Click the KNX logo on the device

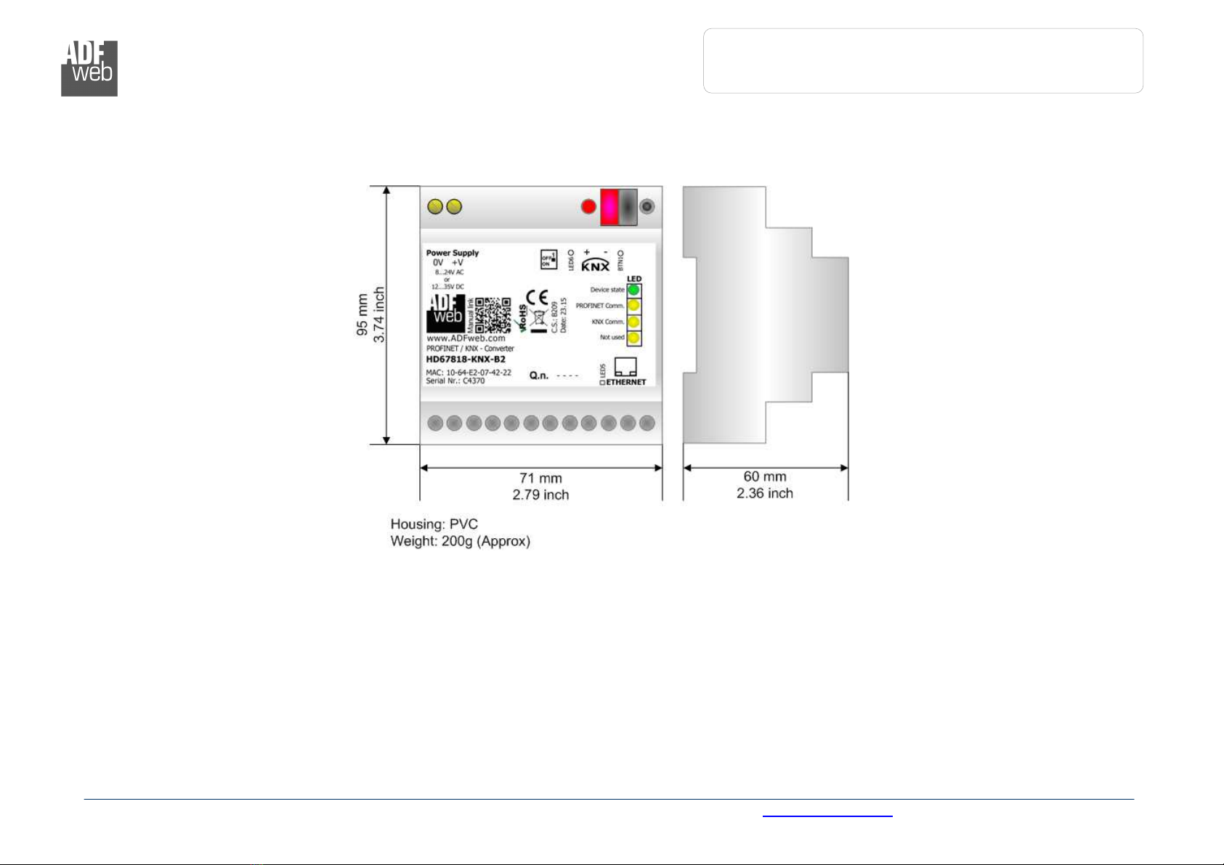click(x=596, y=264)
